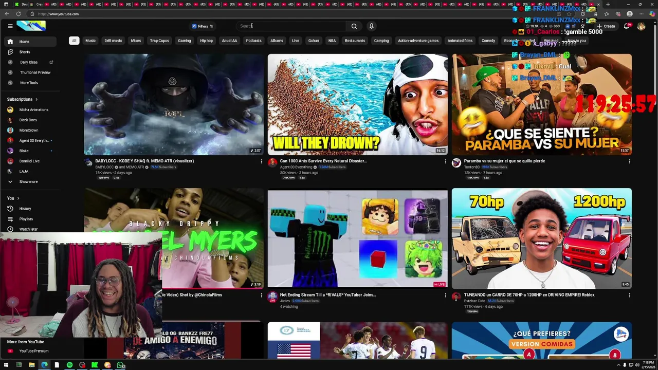
Task: Select the Gaming filter chip
Action: point(185,41)
